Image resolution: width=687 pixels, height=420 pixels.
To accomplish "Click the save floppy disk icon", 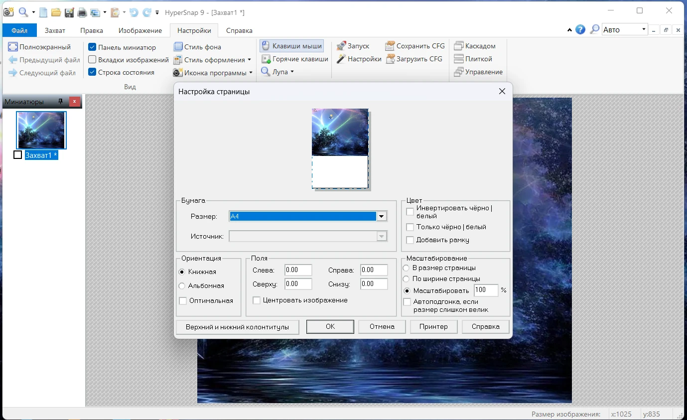I will point(69,12).
